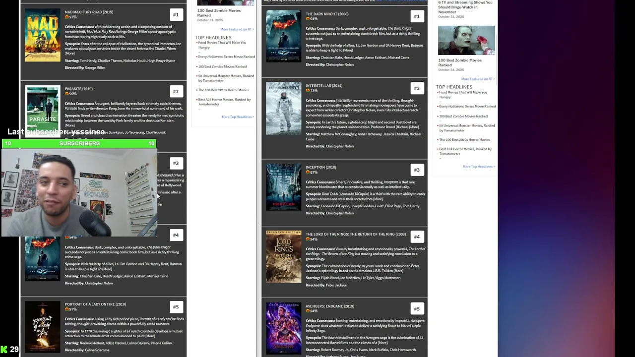Expand [More] in the Portrait of a Lady synopsis

(150, 336)
